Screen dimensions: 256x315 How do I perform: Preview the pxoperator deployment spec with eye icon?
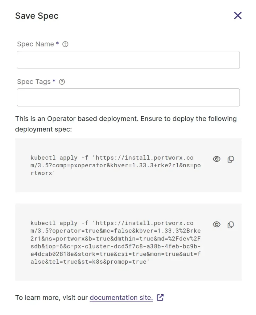[217, 159]
